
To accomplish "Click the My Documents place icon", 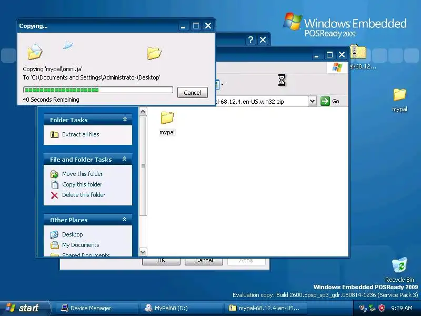I will pyautogui.click(x=55, y=245).
